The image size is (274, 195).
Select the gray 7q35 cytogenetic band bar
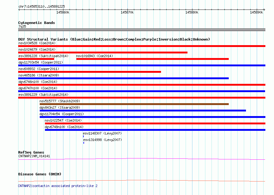pyautogui.click(x=142, y=30)
